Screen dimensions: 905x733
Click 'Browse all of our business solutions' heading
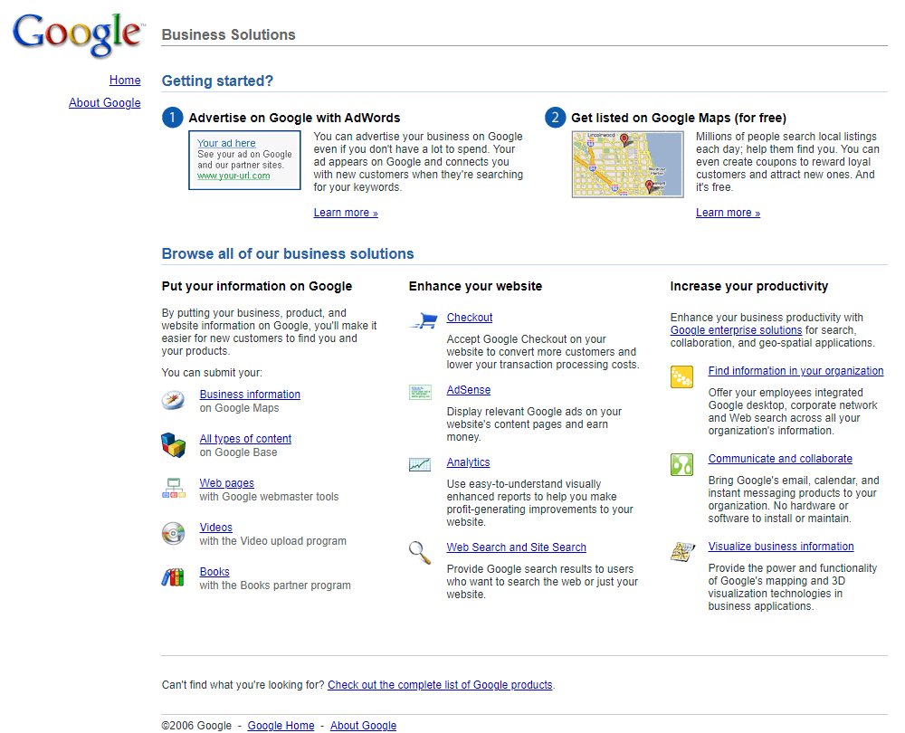(x=288, y=254)
